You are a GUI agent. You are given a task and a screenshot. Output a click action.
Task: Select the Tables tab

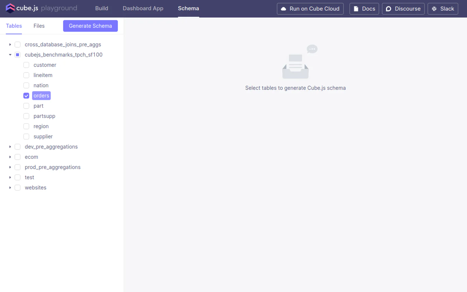click(x=14, y=26)
